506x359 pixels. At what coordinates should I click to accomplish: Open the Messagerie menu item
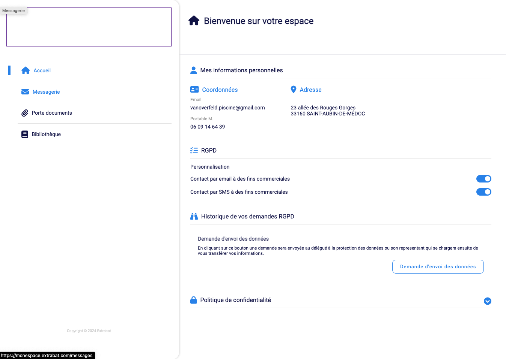46,92
